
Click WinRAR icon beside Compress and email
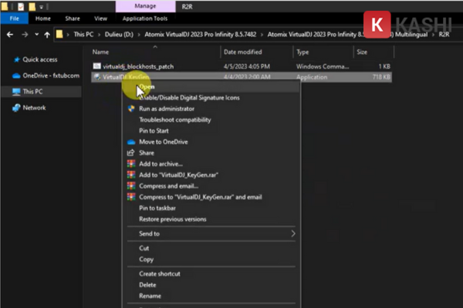(x=130, y=186)
